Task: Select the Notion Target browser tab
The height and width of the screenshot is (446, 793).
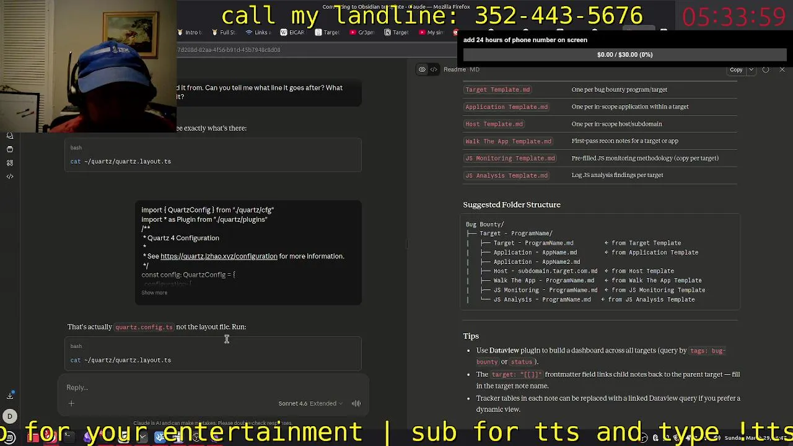Action: 396,32
